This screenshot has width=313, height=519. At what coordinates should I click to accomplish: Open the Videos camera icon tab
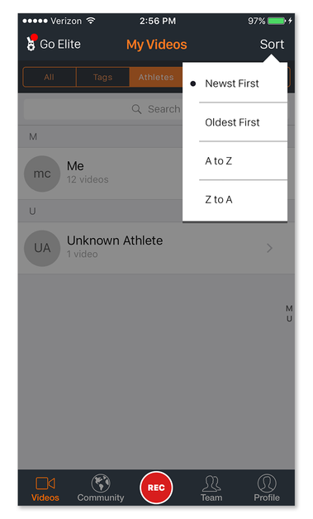coord(45,483)
